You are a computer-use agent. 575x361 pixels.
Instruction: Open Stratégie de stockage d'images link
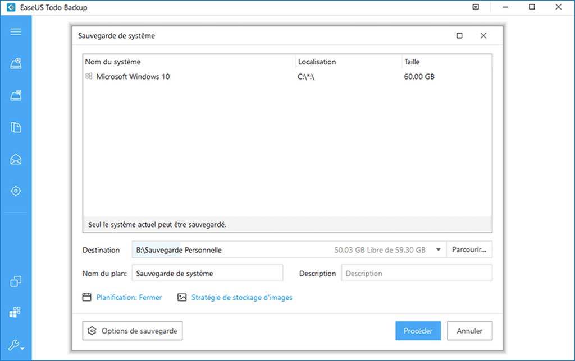(x=242, y=297)
